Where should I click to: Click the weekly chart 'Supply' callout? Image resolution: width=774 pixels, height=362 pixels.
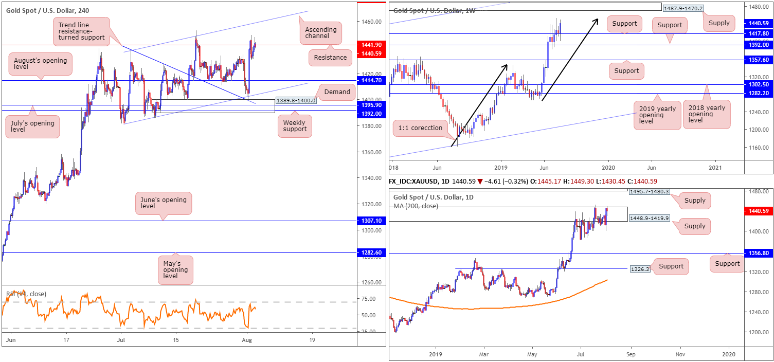click(718, 23)
